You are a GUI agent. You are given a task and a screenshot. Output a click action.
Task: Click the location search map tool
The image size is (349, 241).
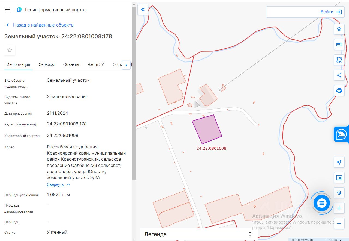click(x=339, y=193)
